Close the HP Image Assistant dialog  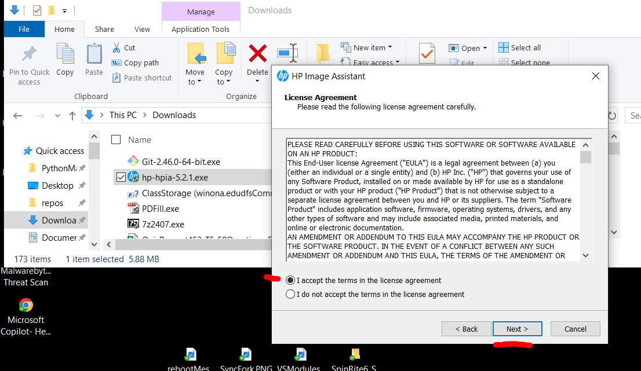[596, 76]
